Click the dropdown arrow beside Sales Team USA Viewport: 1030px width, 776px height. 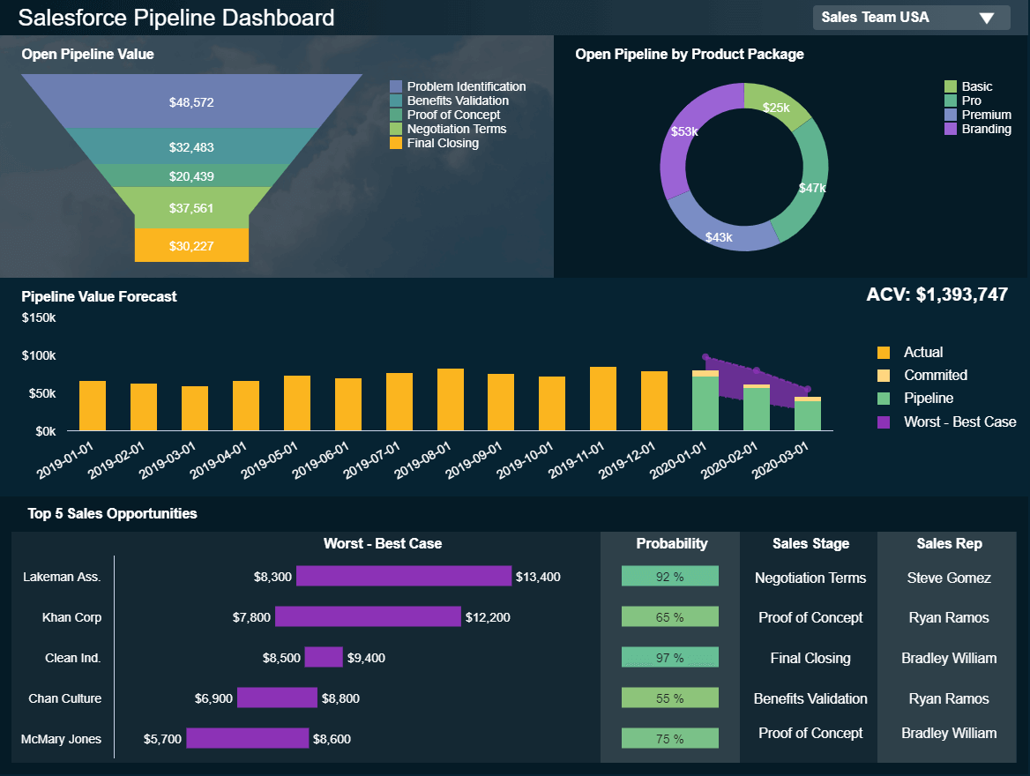pyautogui.click(x=987, y=19)
